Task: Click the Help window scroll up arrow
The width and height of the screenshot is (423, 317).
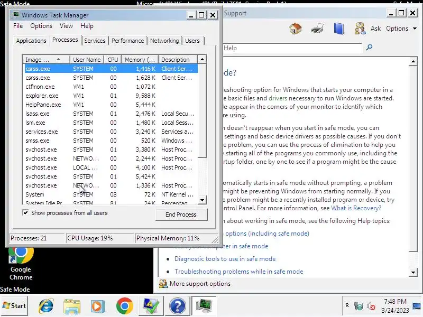Action: click(413, 62)
